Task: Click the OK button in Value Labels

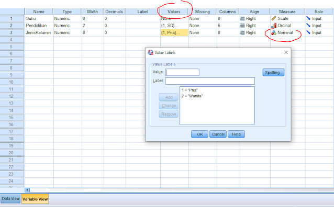Action: pos(199,134)
